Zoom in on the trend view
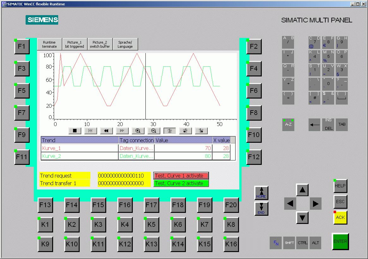 pyautogui.click(x=138, y=131)
